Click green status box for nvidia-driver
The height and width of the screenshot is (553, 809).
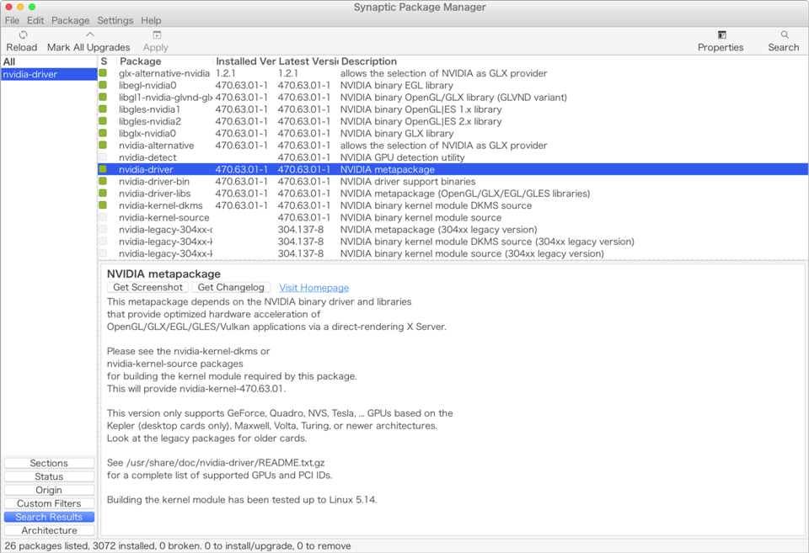click(104, 169)
